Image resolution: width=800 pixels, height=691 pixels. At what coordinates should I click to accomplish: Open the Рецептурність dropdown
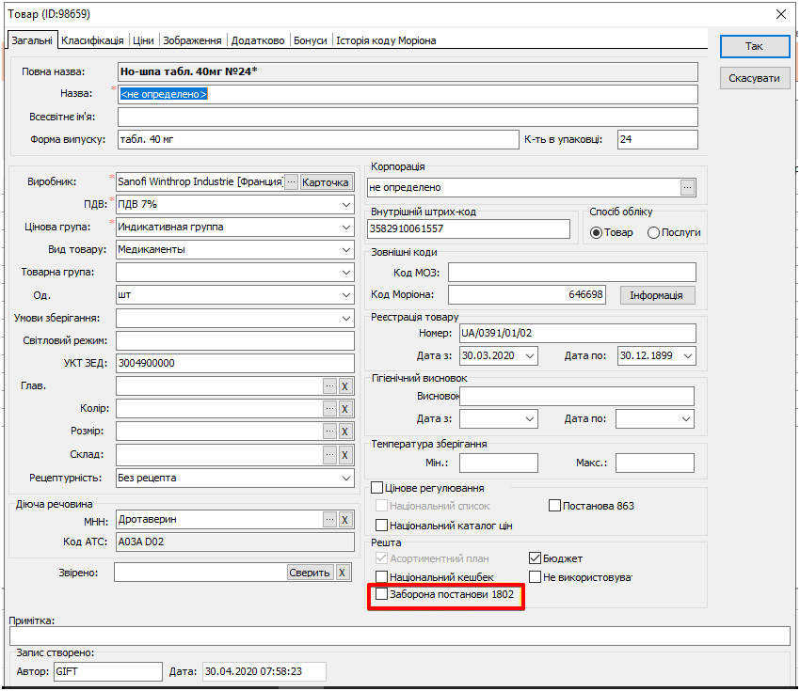coord(346,478)
